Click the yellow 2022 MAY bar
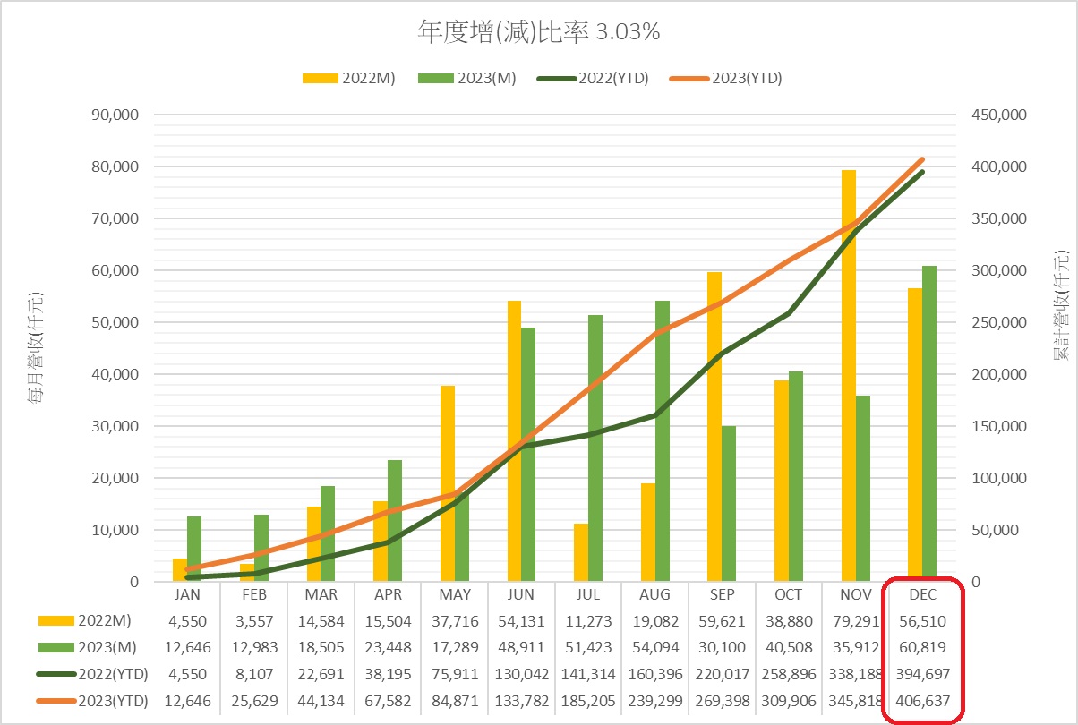 coord(448,483)
